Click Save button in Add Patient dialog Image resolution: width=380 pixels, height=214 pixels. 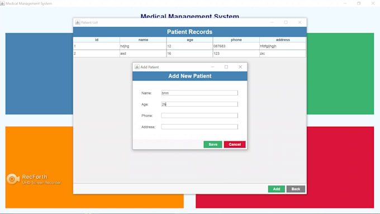click(x=212, y=145)
